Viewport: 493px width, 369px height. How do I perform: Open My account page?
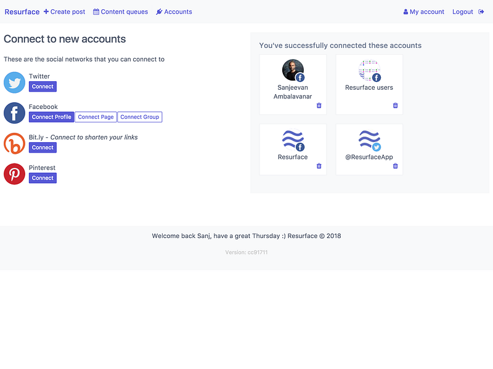tap(424, 12)
